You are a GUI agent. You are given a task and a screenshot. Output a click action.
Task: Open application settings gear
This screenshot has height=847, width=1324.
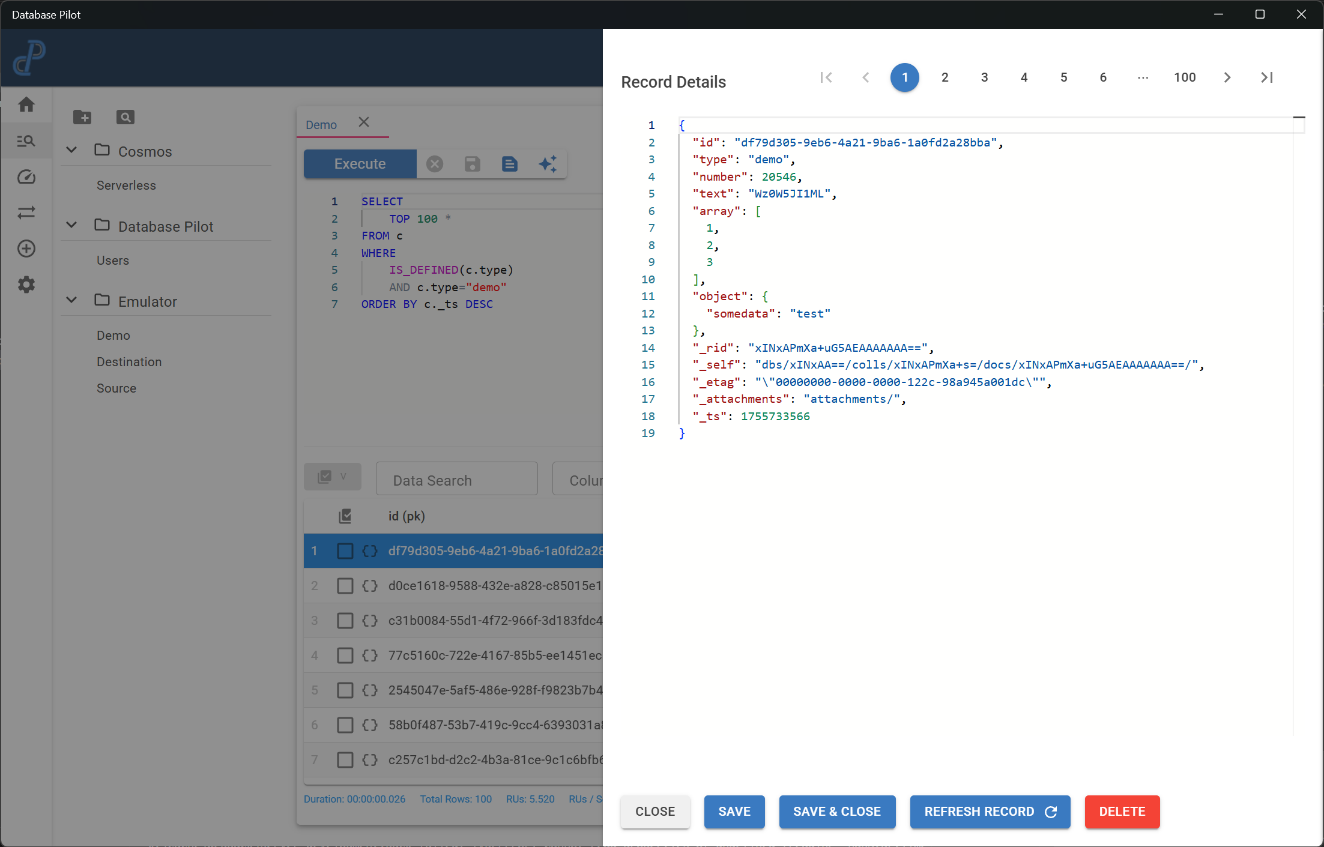[x=26, y=285]
